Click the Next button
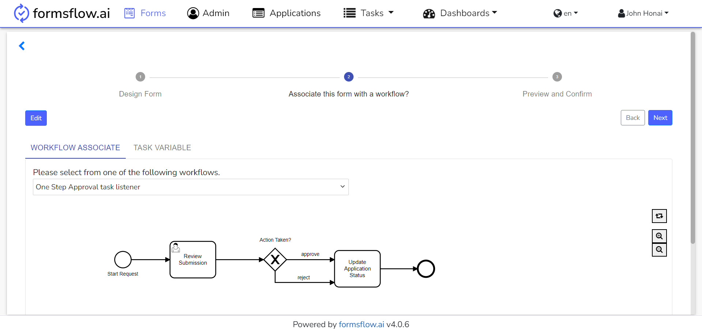 pos(660,118)
